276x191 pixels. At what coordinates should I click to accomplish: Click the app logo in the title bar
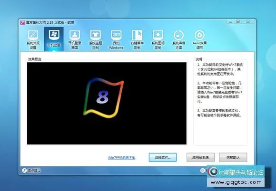click(22, 22)
